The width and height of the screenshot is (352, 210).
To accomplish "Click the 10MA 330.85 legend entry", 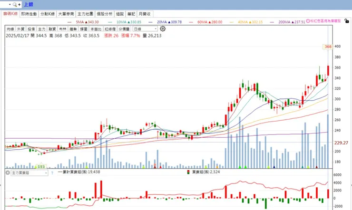I will 125,22.
